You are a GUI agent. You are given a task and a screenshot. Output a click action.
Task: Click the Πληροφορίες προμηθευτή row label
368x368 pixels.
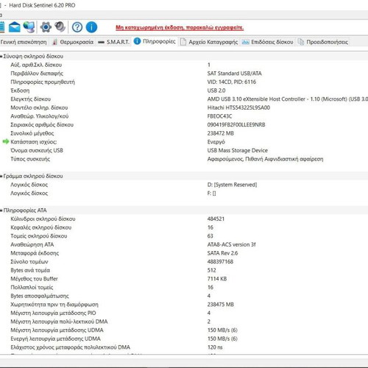tap(43, 82)
